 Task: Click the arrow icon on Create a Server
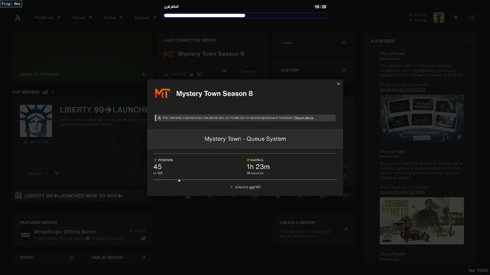click(346, 230)
